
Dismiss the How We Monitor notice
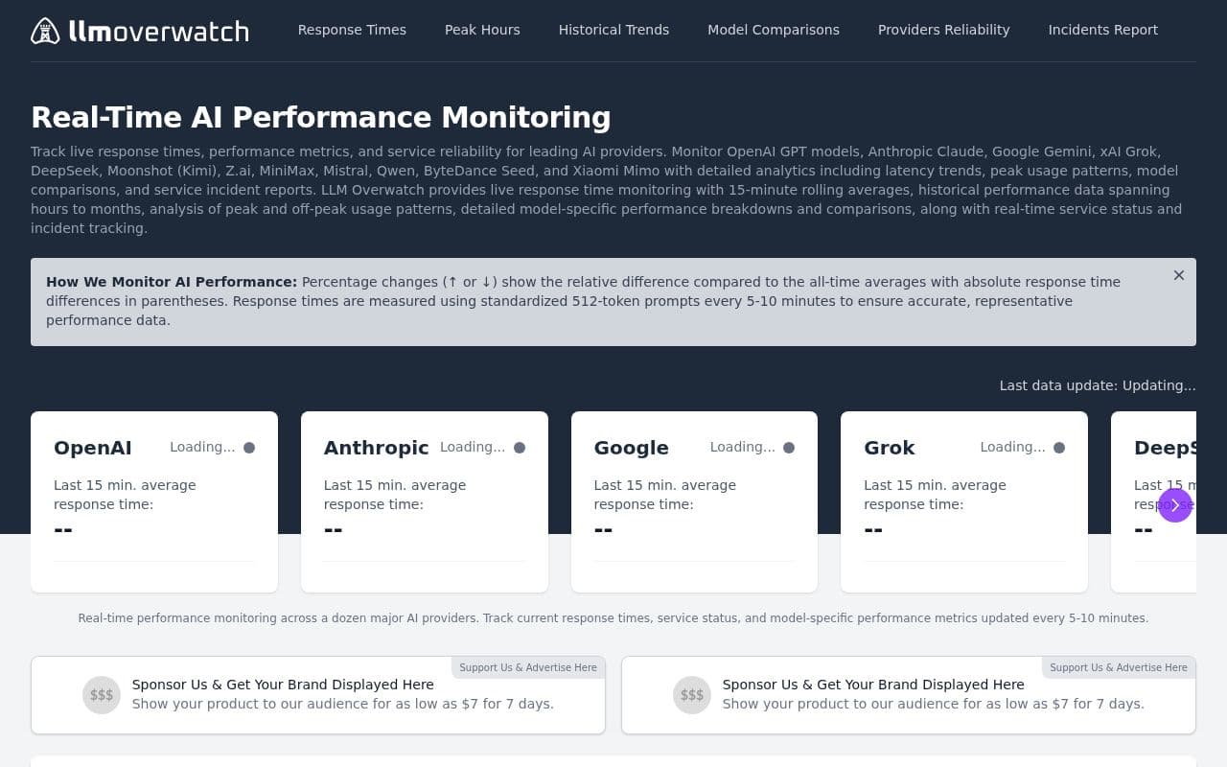click(x=1179, y=275)
